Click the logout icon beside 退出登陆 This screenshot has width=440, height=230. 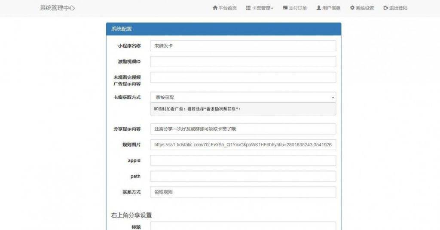pos(385,8)
